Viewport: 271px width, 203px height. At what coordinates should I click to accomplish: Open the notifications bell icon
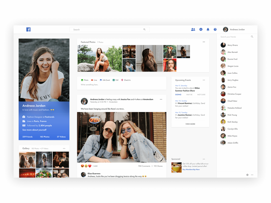[x=208, y=29]
